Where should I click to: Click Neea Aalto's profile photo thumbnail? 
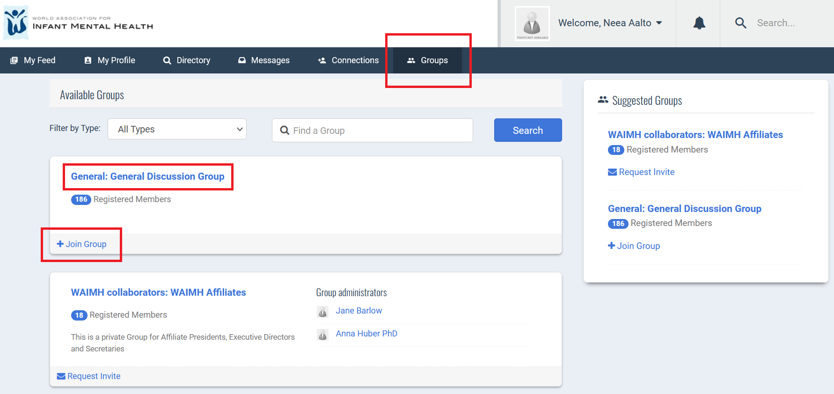(x=532, y=23)
